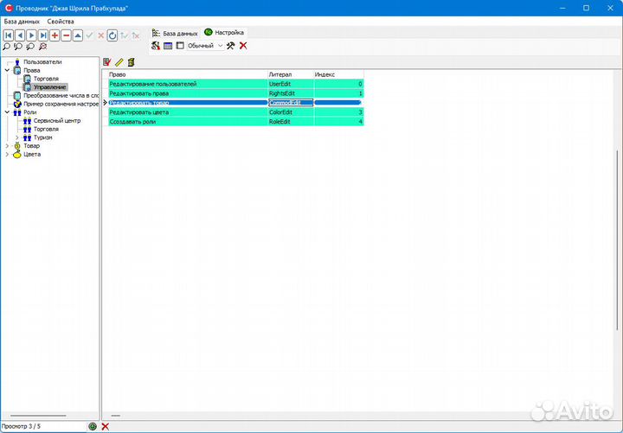Add a new record with red plus
The image size is (623, 433).
tap(55, 35)
